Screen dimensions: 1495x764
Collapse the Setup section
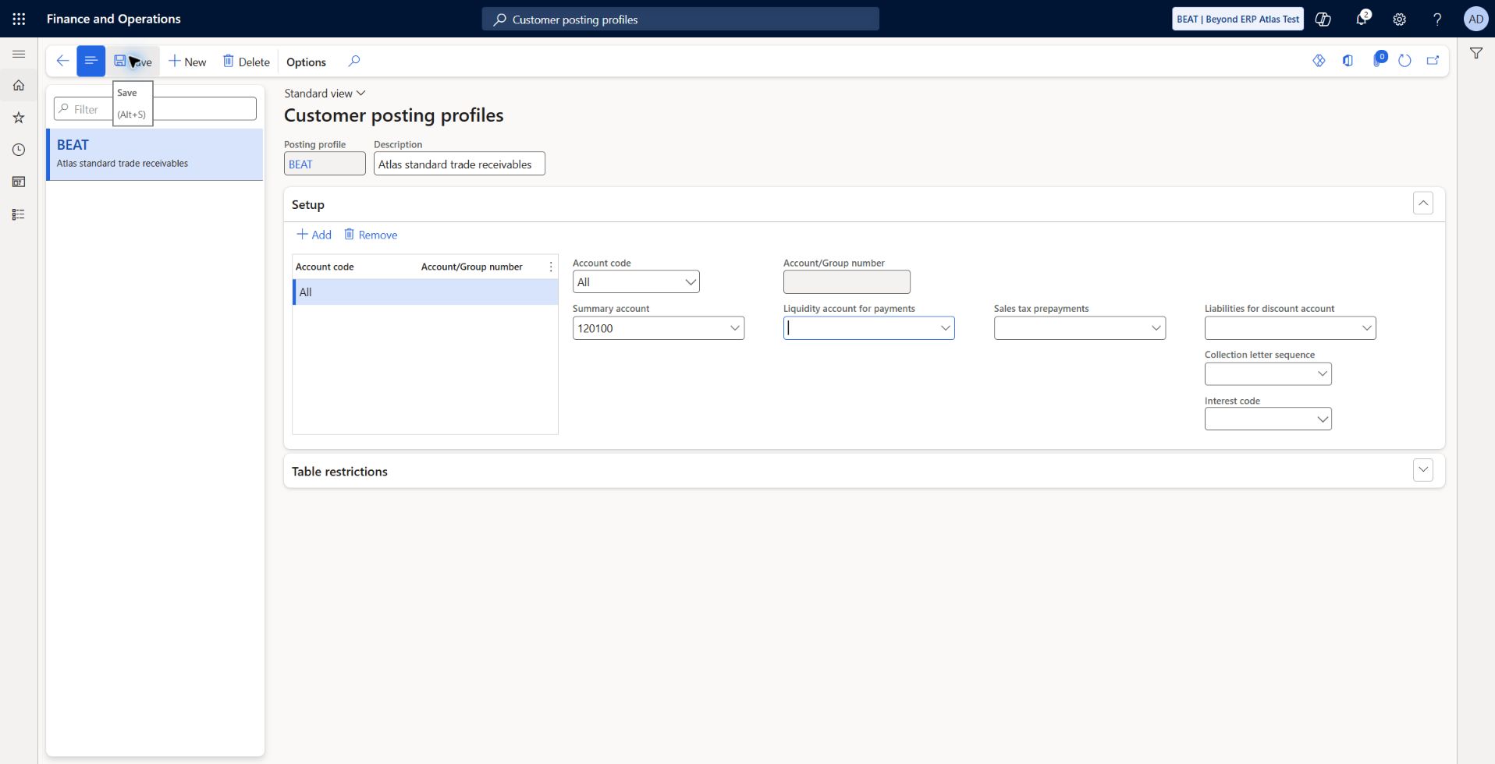tap(1422, 203)
